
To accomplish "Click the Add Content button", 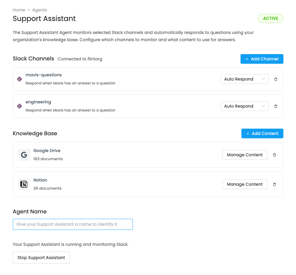I will (262, 133).
